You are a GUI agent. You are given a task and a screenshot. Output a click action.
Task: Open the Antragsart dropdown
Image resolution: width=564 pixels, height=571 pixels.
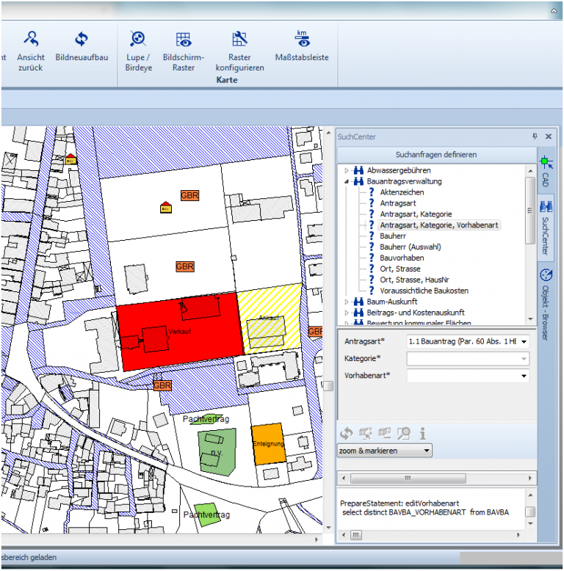pyautogui.click(x=524, y=341)
